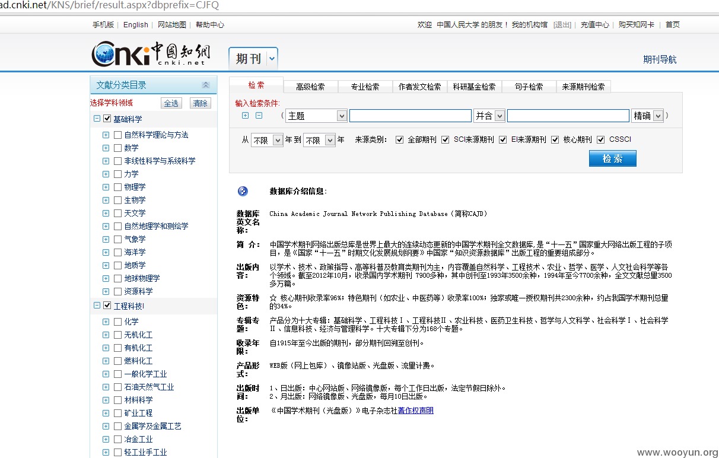Click the 退出 logout link
Viewport: 719px width, 458px height.
pyautogui.click(x=562, y=25)
